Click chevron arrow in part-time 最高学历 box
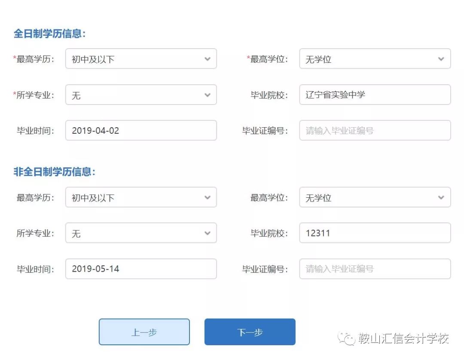464x359 pixels. pos(208,197)
